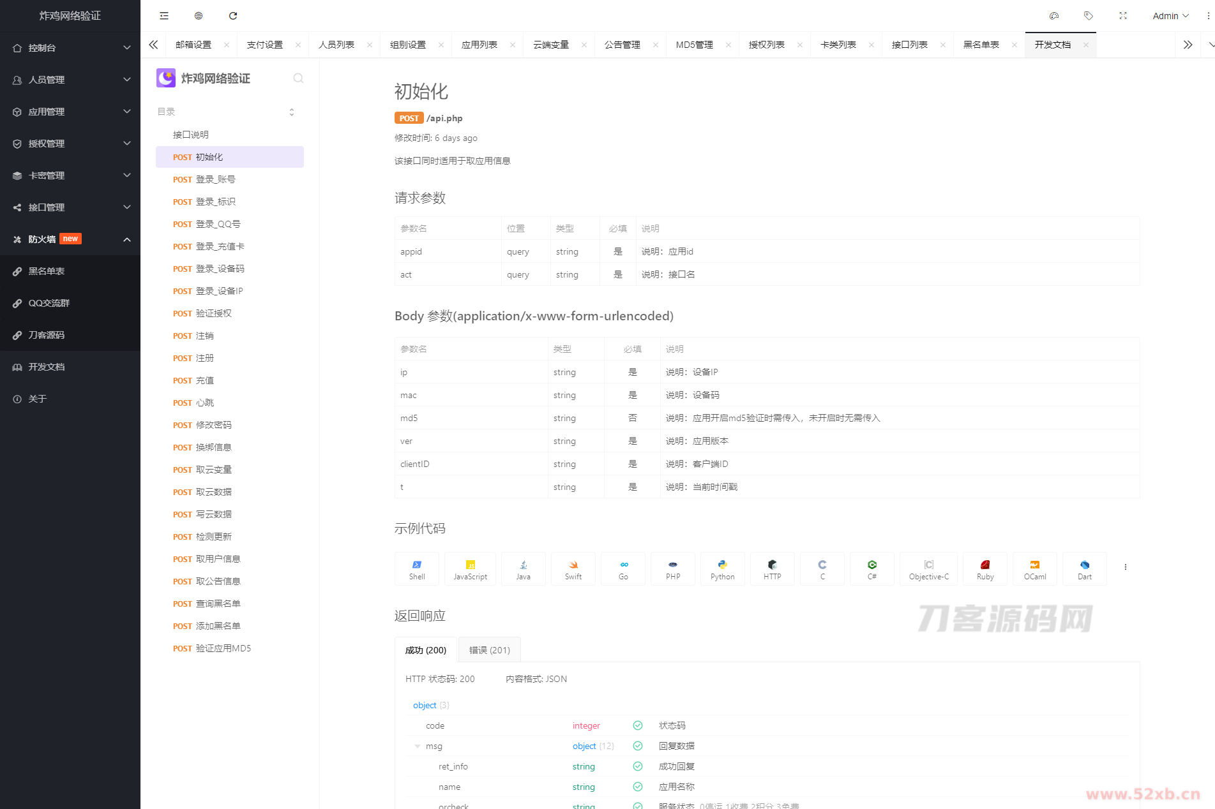Image resolution: width=1215 pixels, height=809 pixels.
Task: Close the 邮箱设置 tab
Action: [227, 45]
